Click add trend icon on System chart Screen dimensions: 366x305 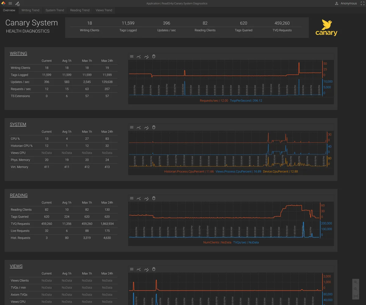pos(139,127)
